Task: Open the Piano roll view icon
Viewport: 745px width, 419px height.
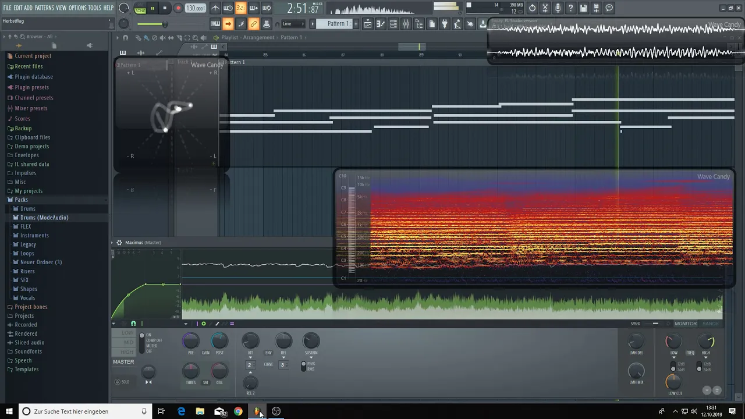Action: [x=381, y=24]
